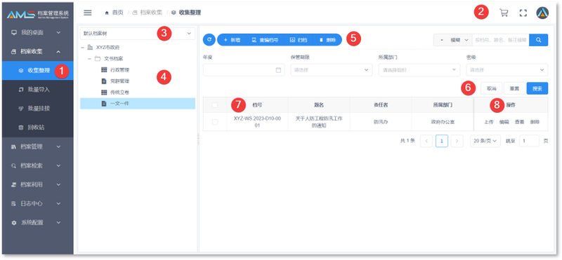Select 一文一件 tree item

coord(138,103)
